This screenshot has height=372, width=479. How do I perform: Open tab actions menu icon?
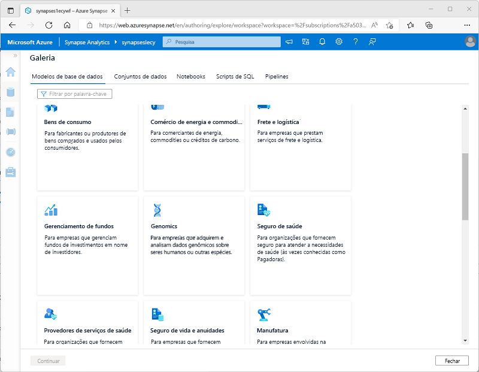pyautogui.click(x=11, y=11)
